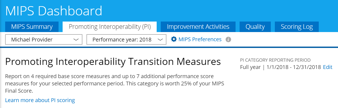Click the chevron arrow in the provider selector

76,40
